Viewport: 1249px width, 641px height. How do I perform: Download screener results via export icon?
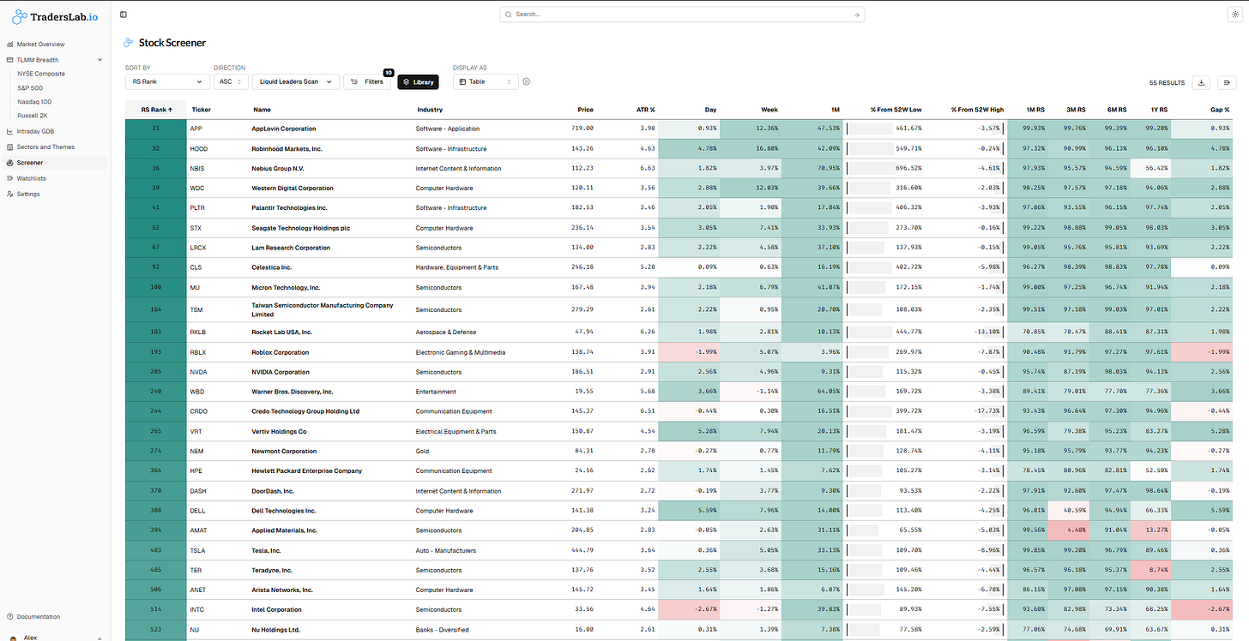pyautogui.click(x=1202, y=82)
